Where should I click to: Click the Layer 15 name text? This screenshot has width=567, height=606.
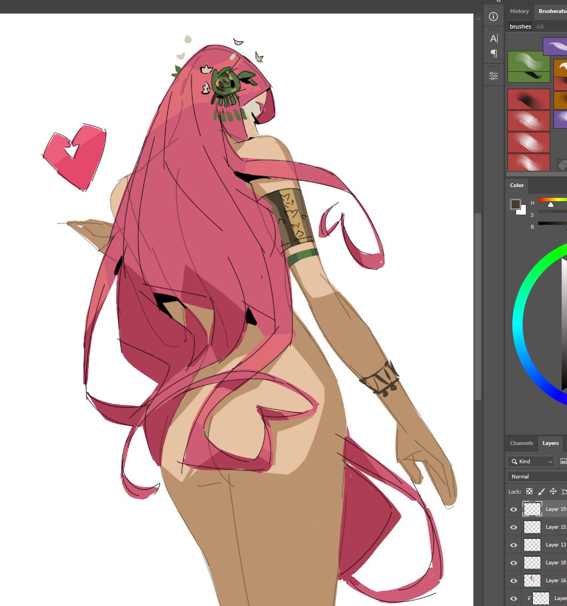pos(556,527)
